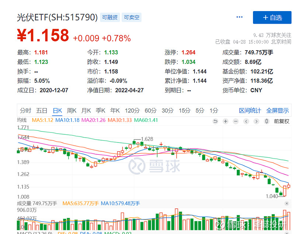
Task: Click the 最高 value 1.181
Action: (x=41, y=52)
